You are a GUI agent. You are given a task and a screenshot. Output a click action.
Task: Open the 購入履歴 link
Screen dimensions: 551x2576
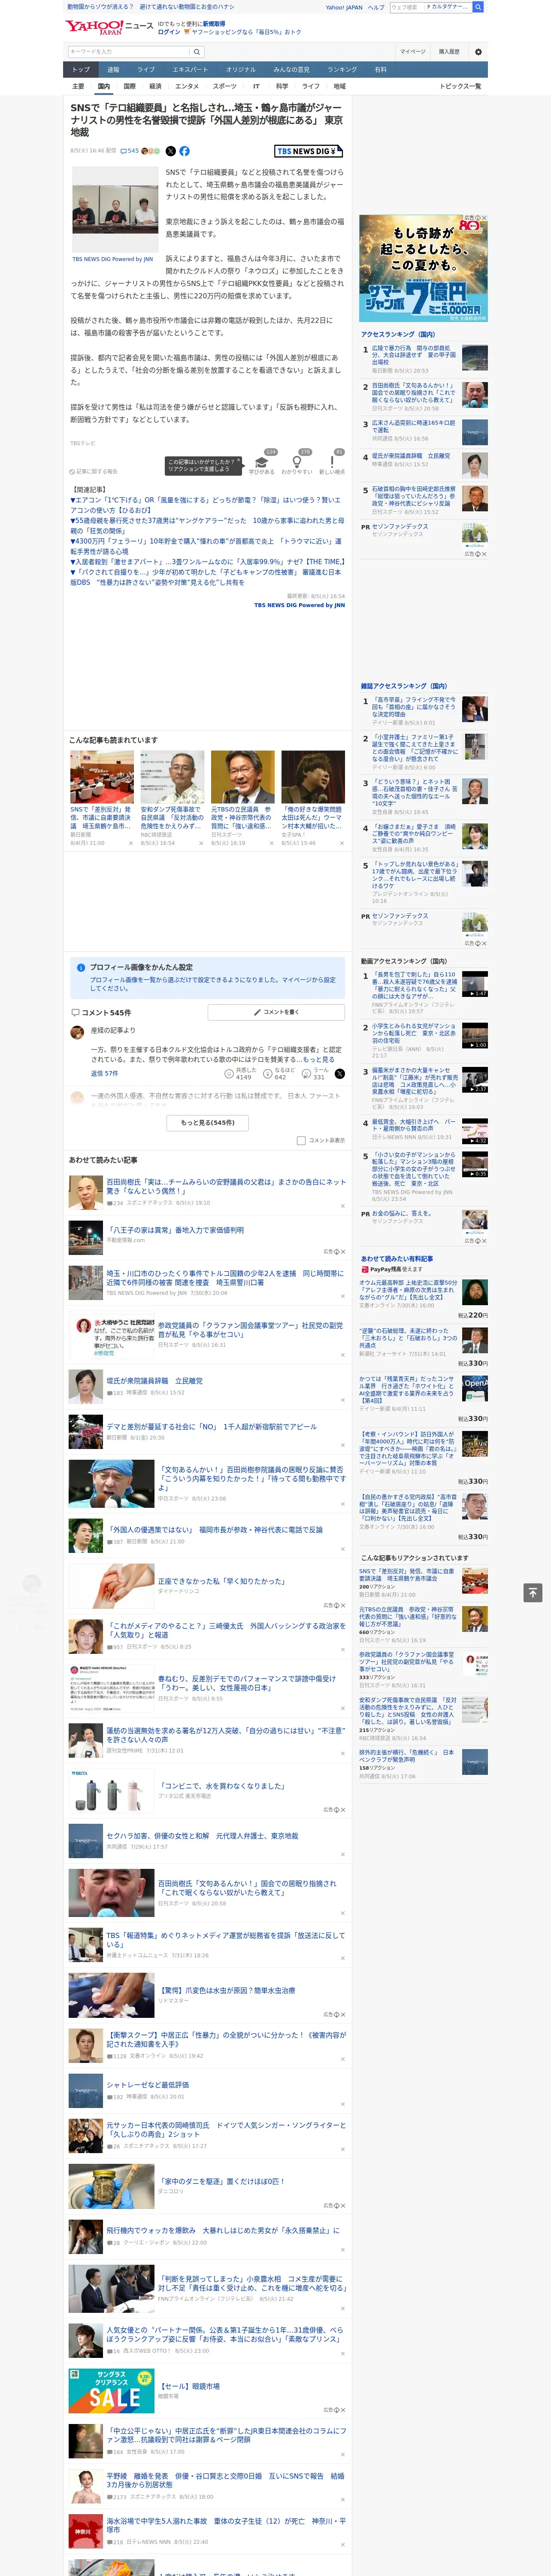tap(449, 52)
